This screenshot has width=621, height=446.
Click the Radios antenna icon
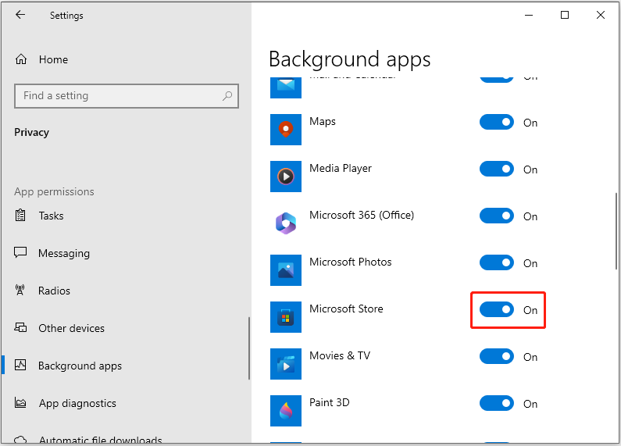[x=20, y=291]
